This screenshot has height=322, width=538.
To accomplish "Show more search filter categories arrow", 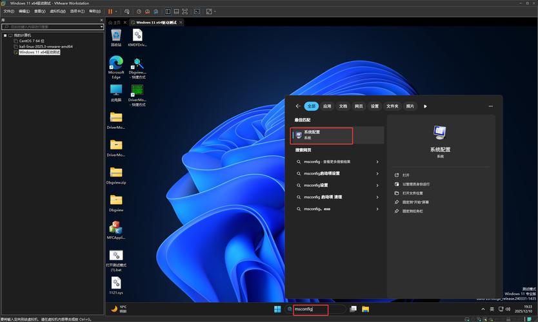I will point(425,106).
